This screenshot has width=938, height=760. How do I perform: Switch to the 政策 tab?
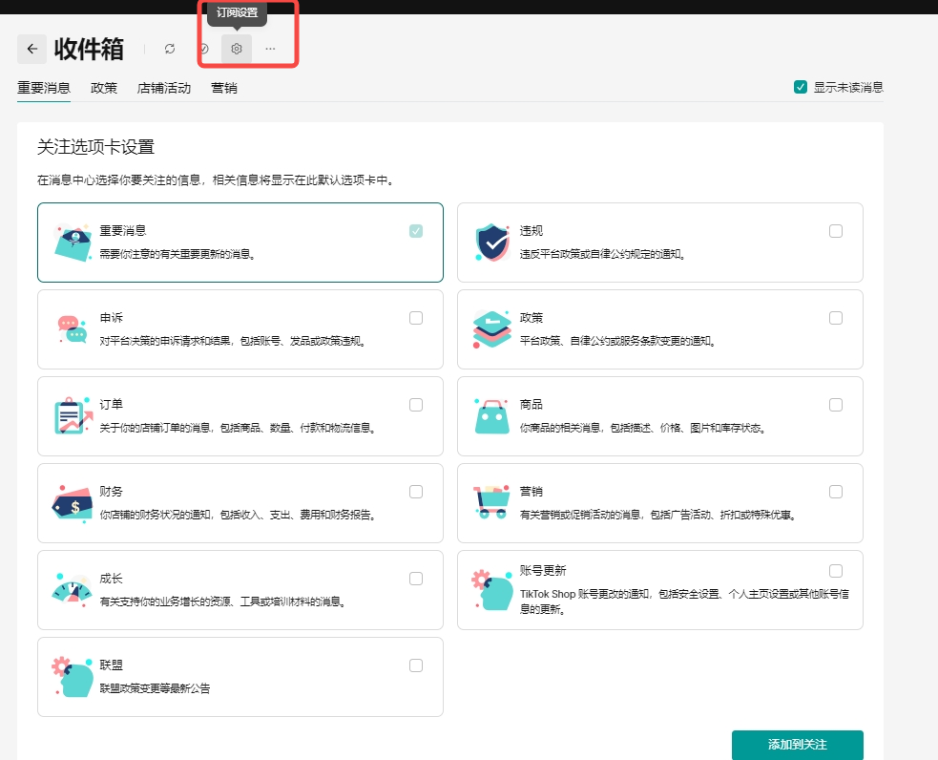(x=104, y=88)
